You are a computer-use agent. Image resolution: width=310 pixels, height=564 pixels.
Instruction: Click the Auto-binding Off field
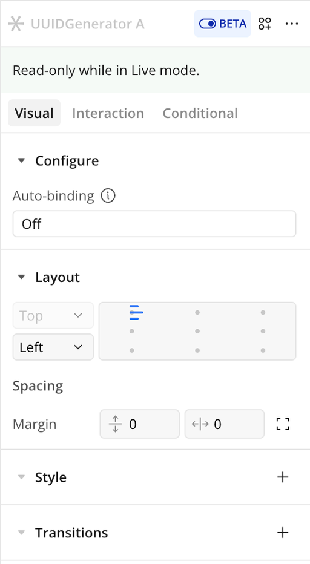coord(154,224)
